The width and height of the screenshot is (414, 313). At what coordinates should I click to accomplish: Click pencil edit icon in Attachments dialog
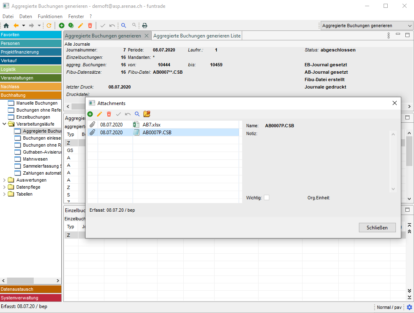coord(99,114)
